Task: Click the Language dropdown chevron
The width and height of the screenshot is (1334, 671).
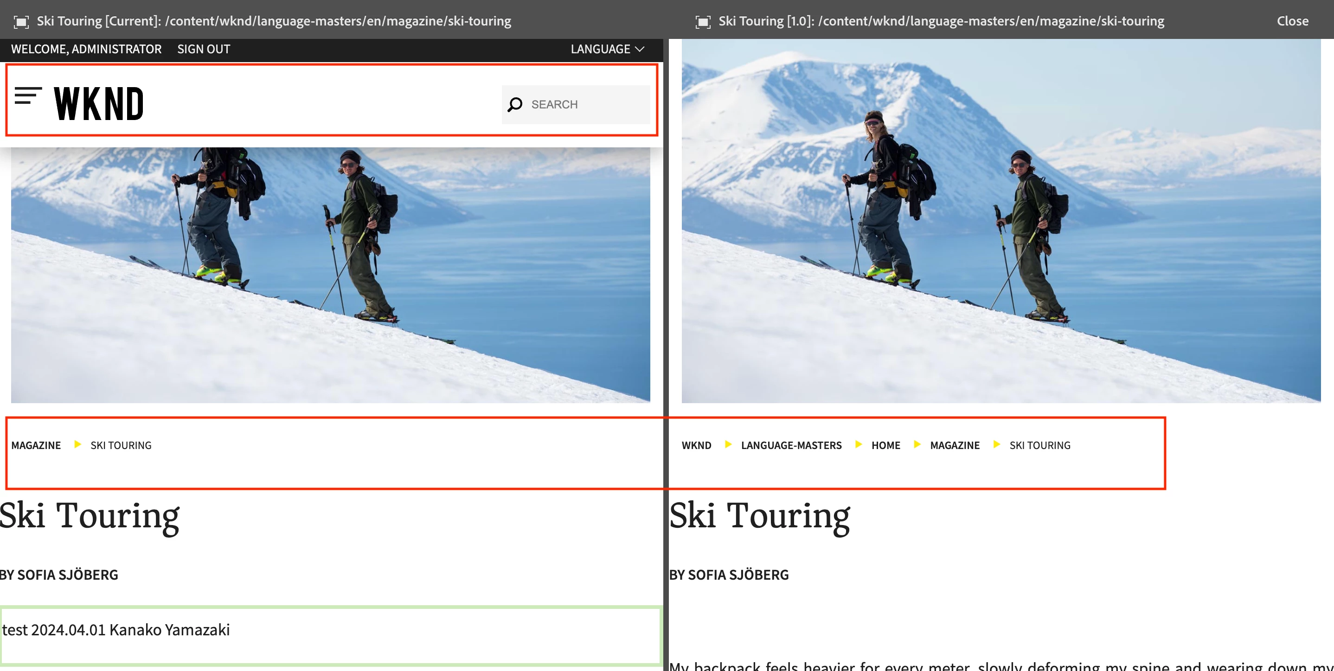Action: (x=640, y=49)
